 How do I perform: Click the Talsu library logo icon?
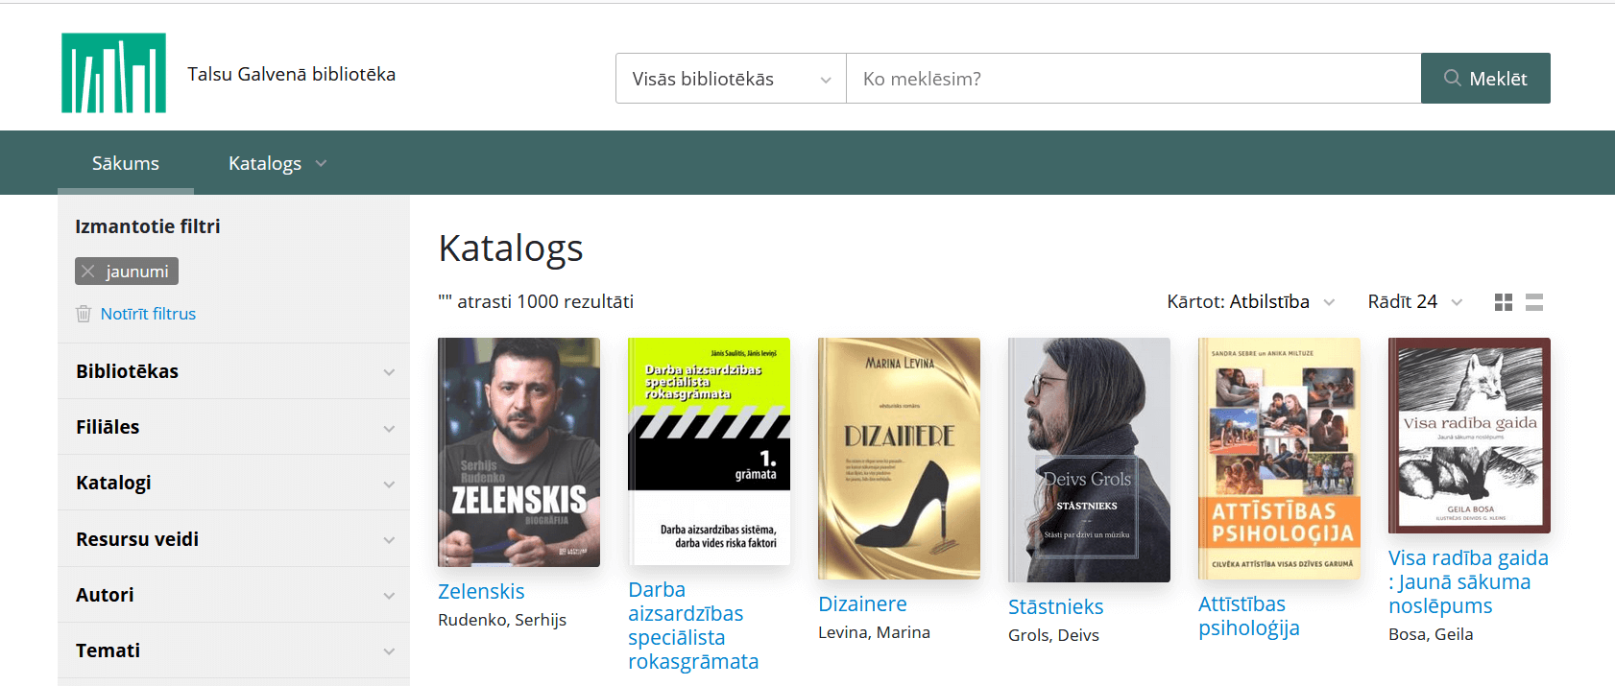click(113, 73)
